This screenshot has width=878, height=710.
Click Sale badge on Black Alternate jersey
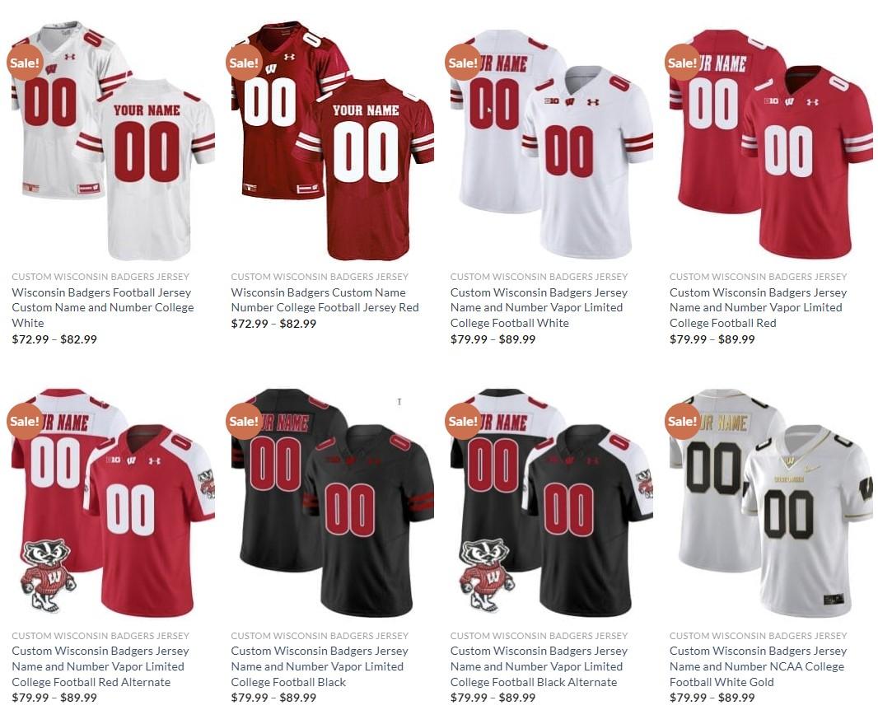(463, 421)
